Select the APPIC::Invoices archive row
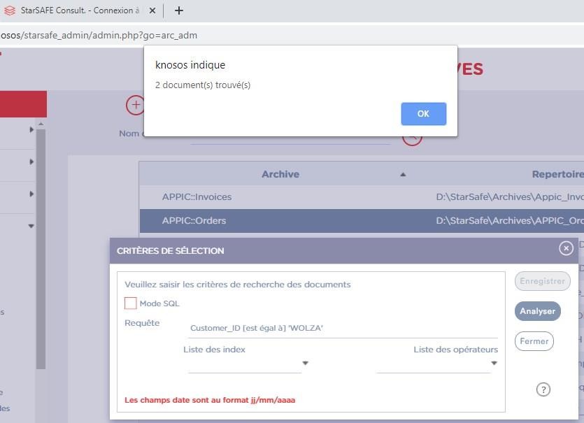The image size is (584, 423). pos(197,197)
